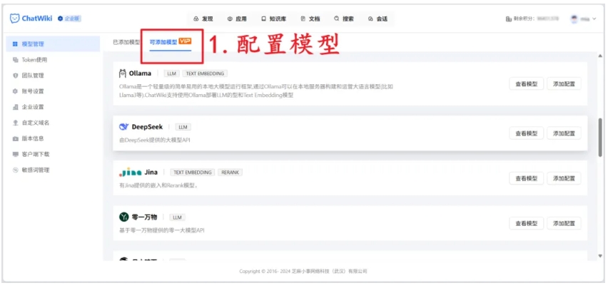Click the Ollama TEXT EMBEDDING tag
608x288 pixels.
(205, 73)
